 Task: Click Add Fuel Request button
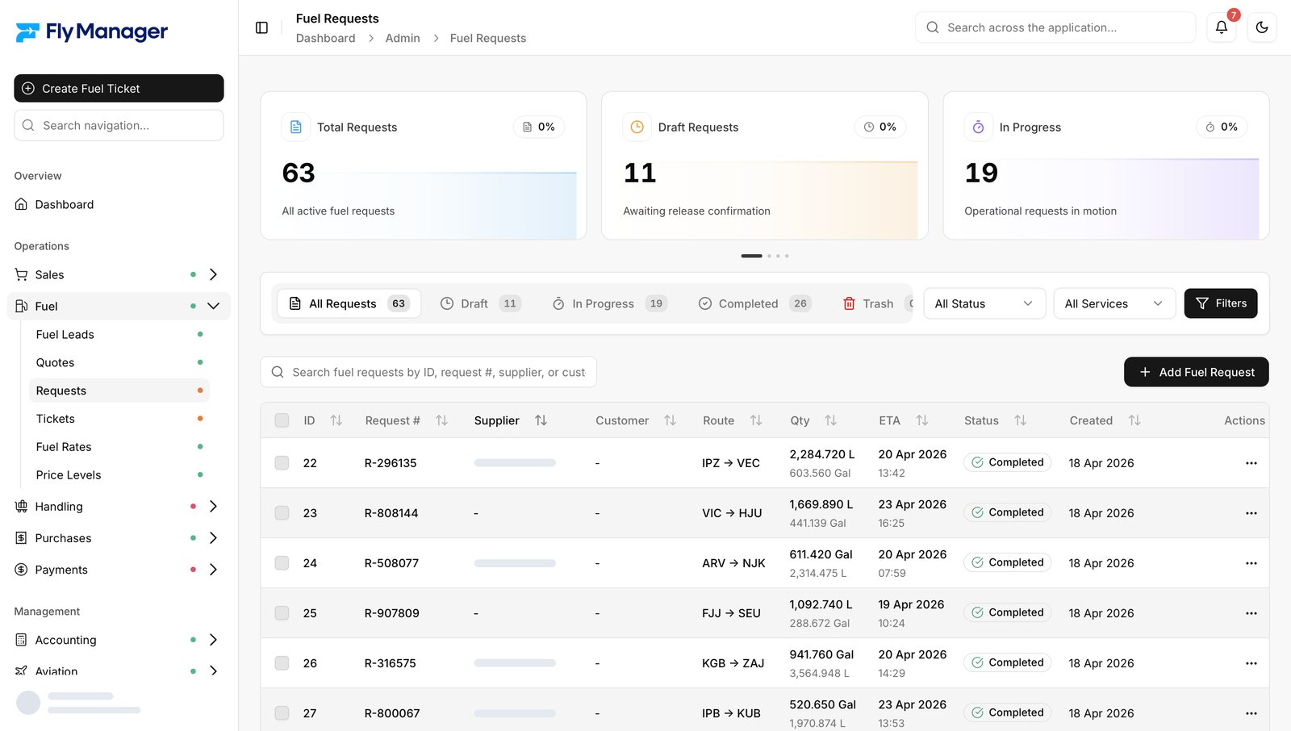(x=1197, y=372)
